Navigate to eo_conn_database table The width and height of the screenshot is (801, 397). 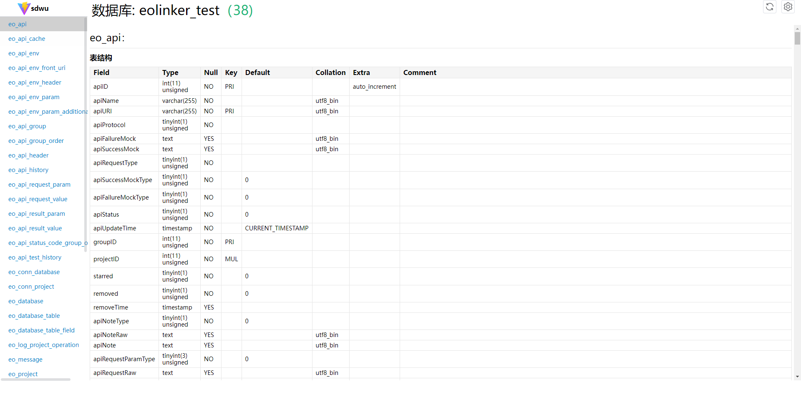34,272
